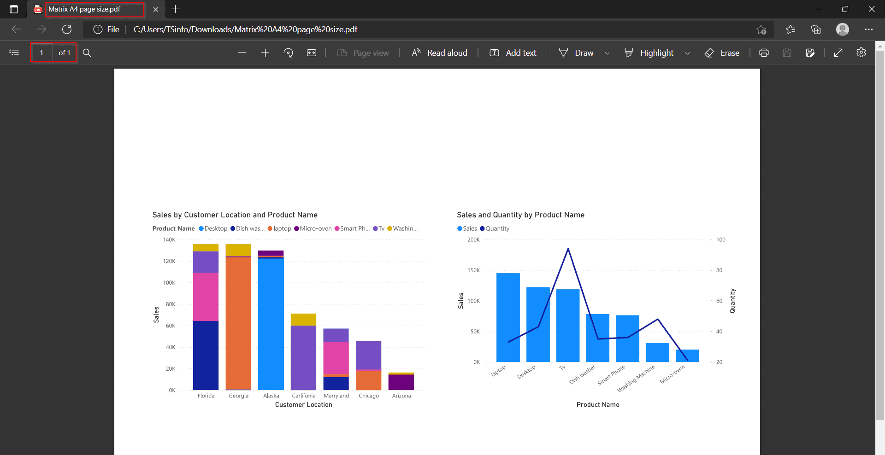
Task: Rotate the PDF page
Action: point(289,52)
